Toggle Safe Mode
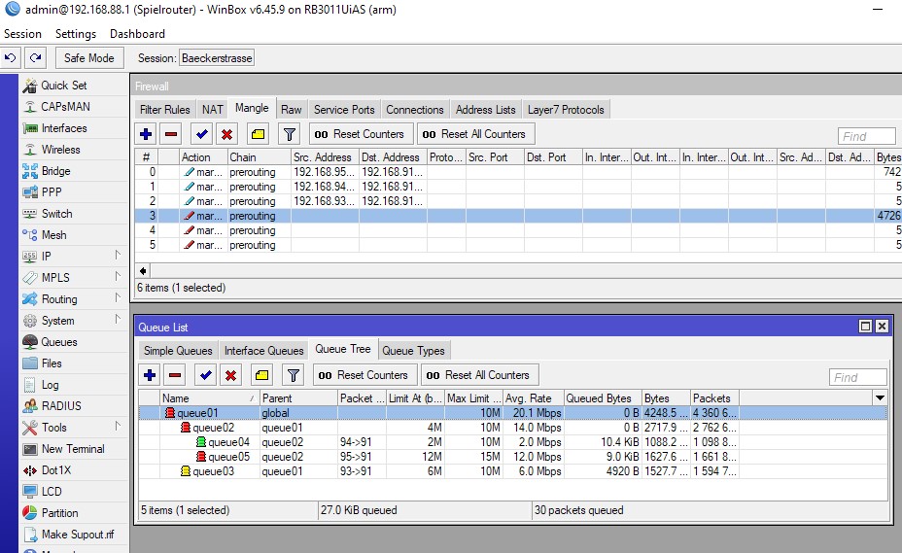The height and width of the screenshot is (553, 902). tap(89, 58)
